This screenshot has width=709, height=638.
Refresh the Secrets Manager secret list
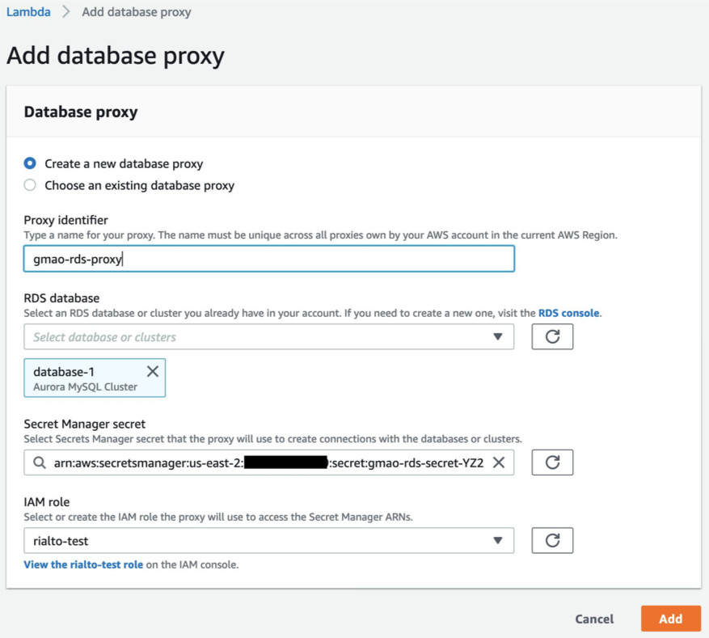552,463
